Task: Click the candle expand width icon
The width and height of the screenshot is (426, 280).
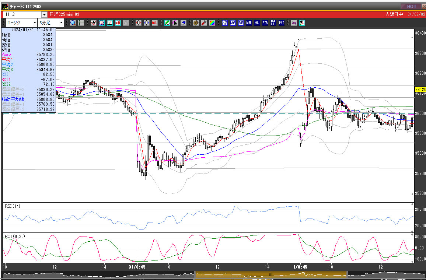Action: [138, 23]
